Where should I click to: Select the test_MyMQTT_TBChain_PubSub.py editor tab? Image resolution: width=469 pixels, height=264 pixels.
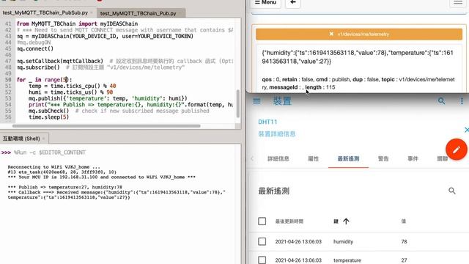45,13
